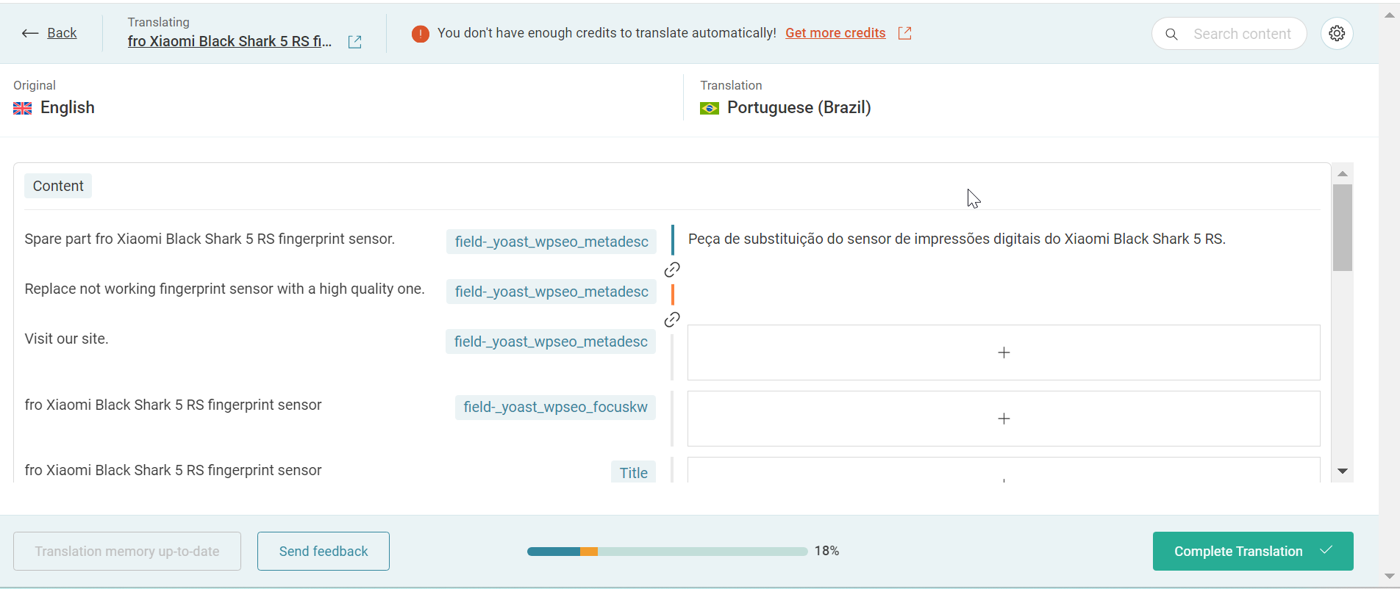The width and height of the screenshot is (1400, 589).
Task: Click the link icon below first sentence
Action: 672,270
